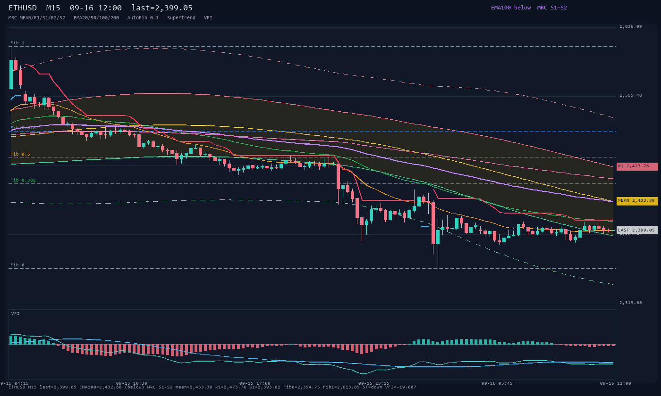Select the EMA20/50/100/200 indicator label

(96, 17)
